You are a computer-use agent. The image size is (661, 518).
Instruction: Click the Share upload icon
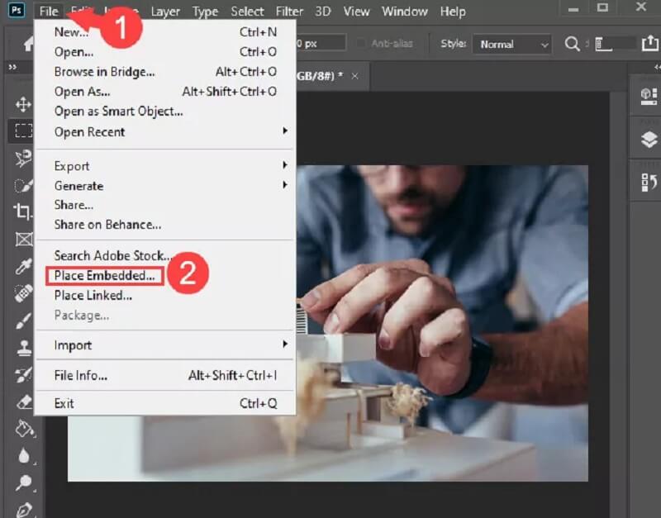[x=649, y=44]
